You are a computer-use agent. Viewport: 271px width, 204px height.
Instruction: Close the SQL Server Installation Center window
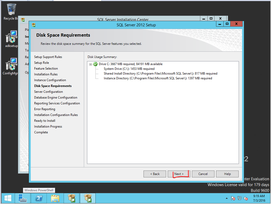(x=220, y=18)
